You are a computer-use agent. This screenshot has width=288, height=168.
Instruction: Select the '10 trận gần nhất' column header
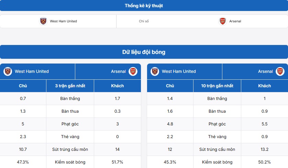217,86
